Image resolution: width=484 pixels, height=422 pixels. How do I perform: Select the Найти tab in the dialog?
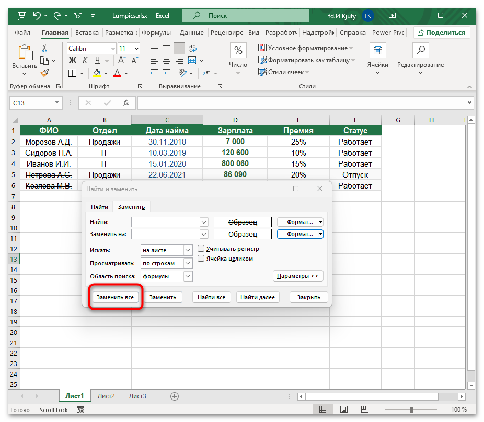pos(99,207)
